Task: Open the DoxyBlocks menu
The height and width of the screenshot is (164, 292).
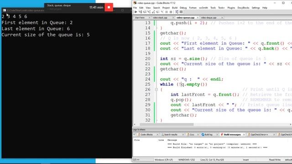Action: coord(243,8)
